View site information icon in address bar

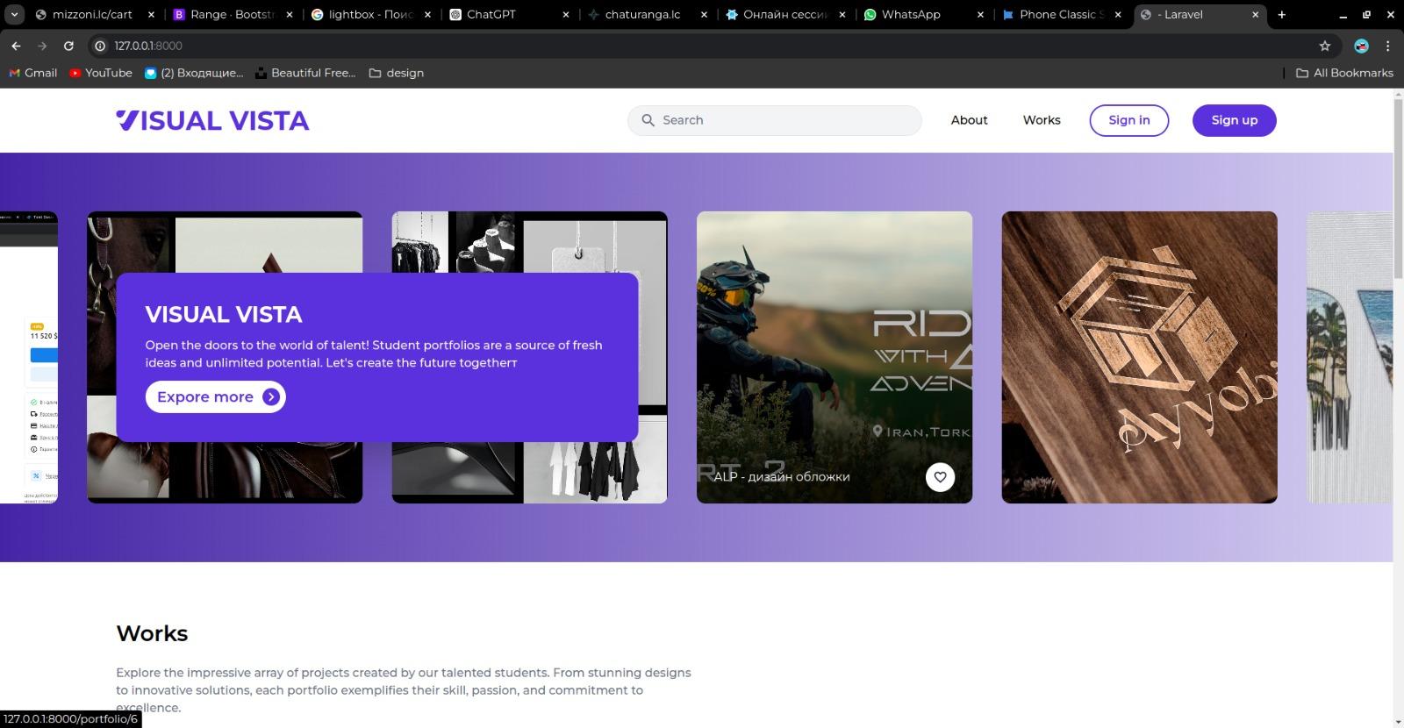pos(100,46)
